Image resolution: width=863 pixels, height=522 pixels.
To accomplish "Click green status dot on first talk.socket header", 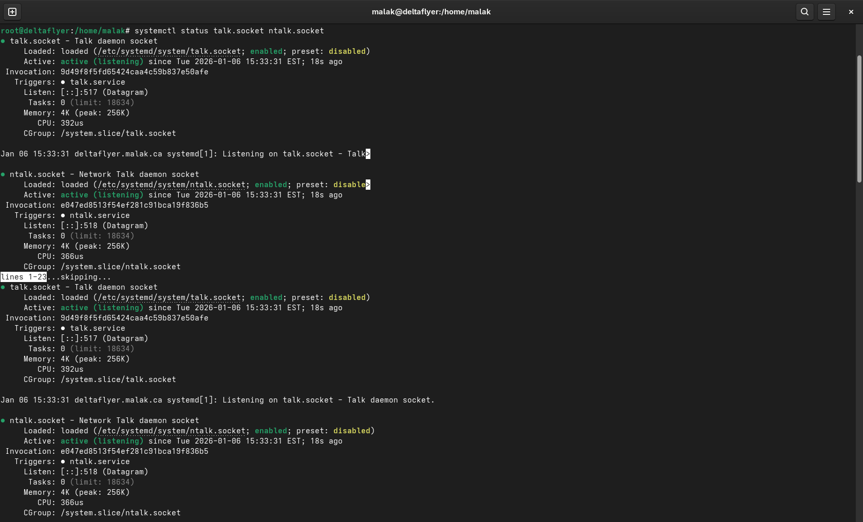I will pos(3,41).
